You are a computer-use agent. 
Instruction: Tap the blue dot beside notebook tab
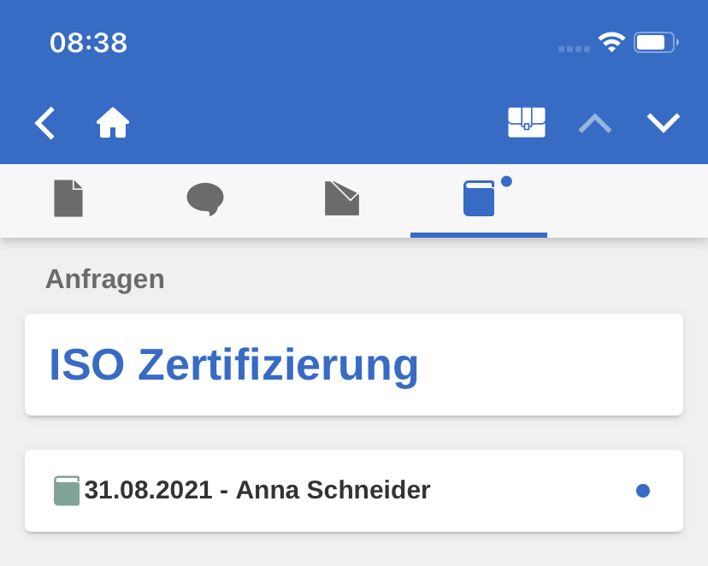[506, 181]
